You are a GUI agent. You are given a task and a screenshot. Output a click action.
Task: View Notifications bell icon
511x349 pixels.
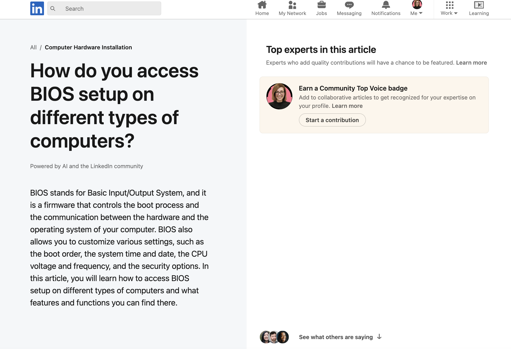click(386, 5)
